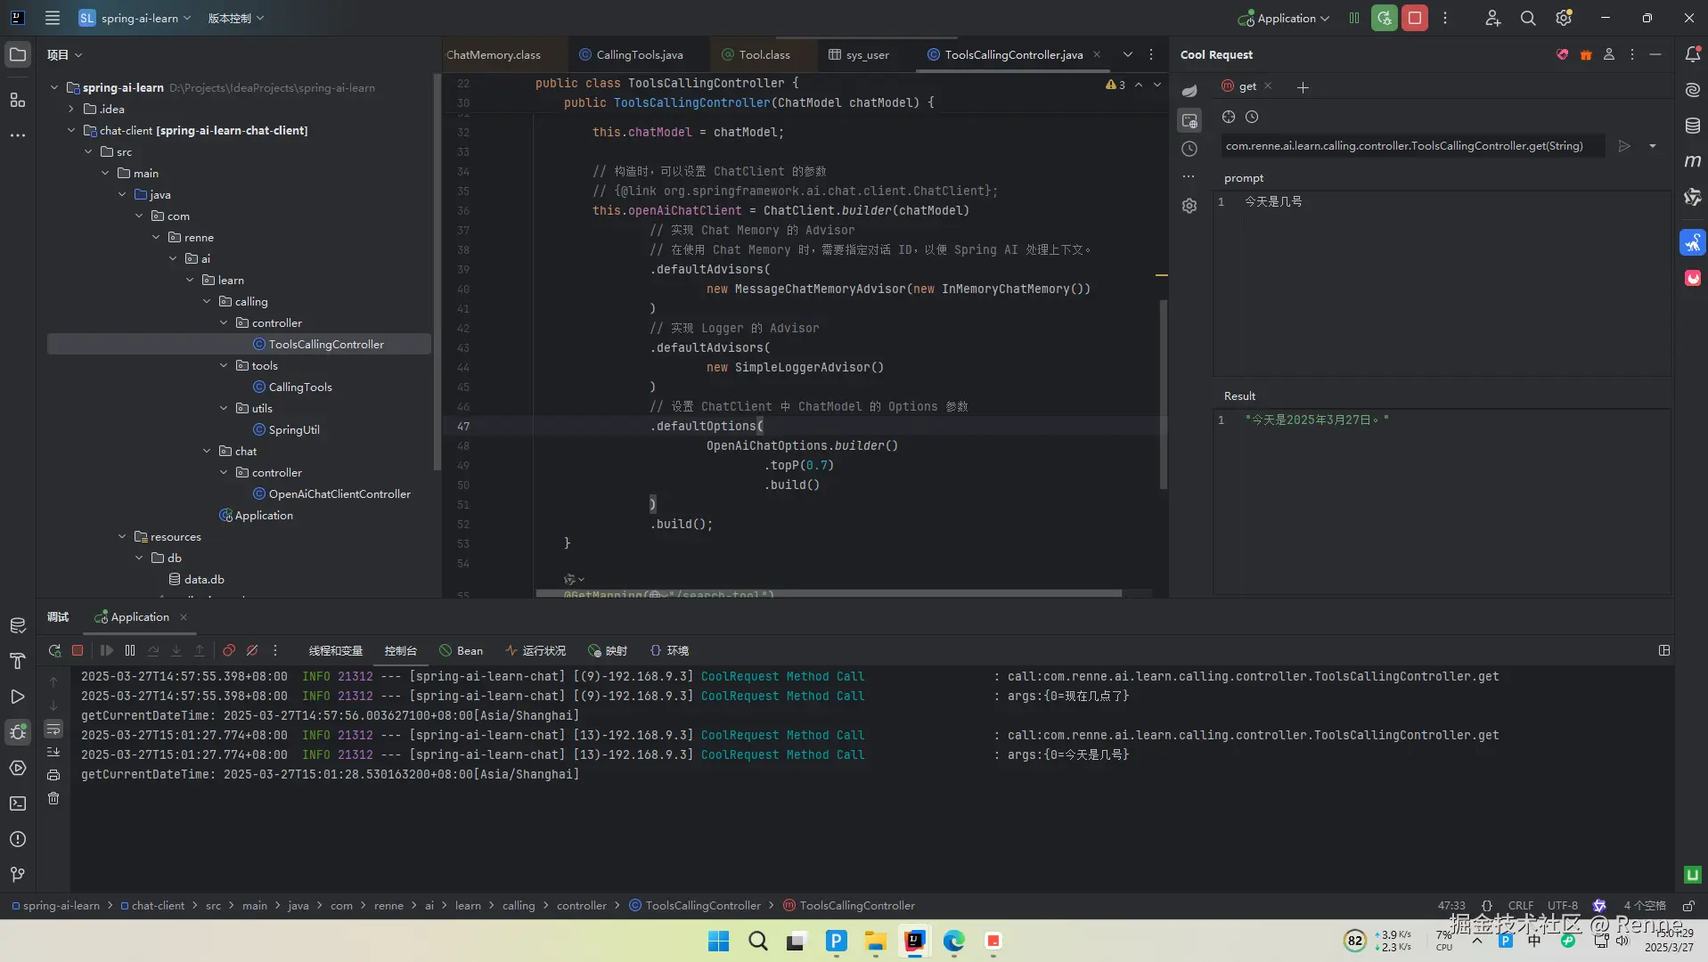Viewport: 1708px width, 962px height.
Task: Select OpenAiChatClientController in project tree
Action: click(339, 494)
